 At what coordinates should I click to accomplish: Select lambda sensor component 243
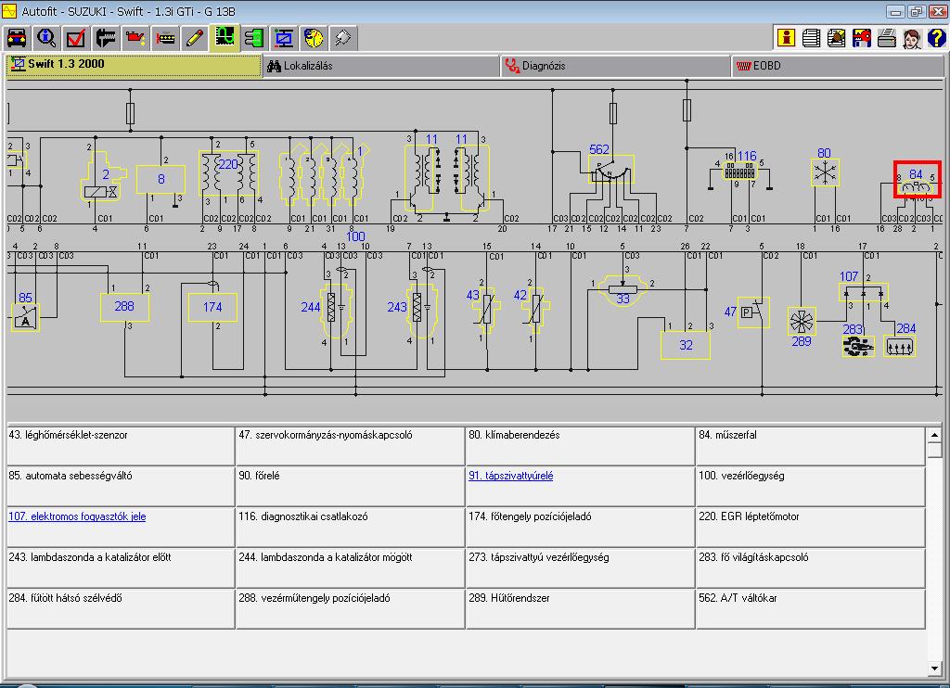(x=422, y=312)
